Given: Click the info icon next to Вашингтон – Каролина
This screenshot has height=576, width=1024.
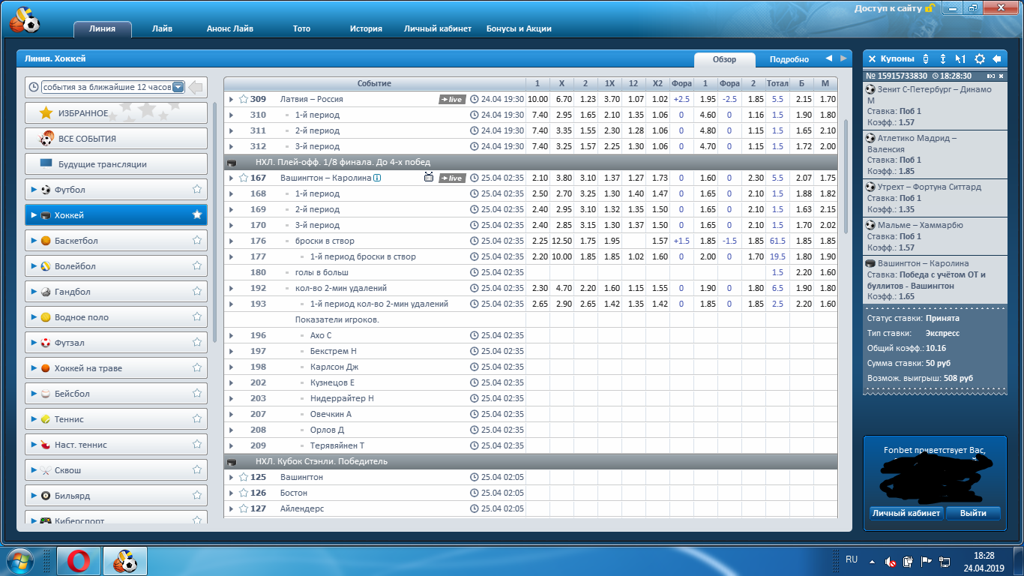Looking at the screenshot, I should coord(377,178).
